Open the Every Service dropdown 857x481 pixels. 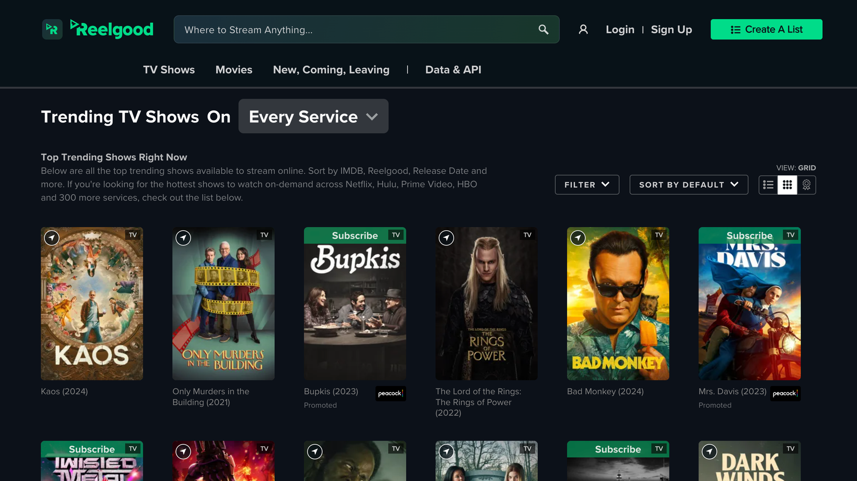pos(313,116)
